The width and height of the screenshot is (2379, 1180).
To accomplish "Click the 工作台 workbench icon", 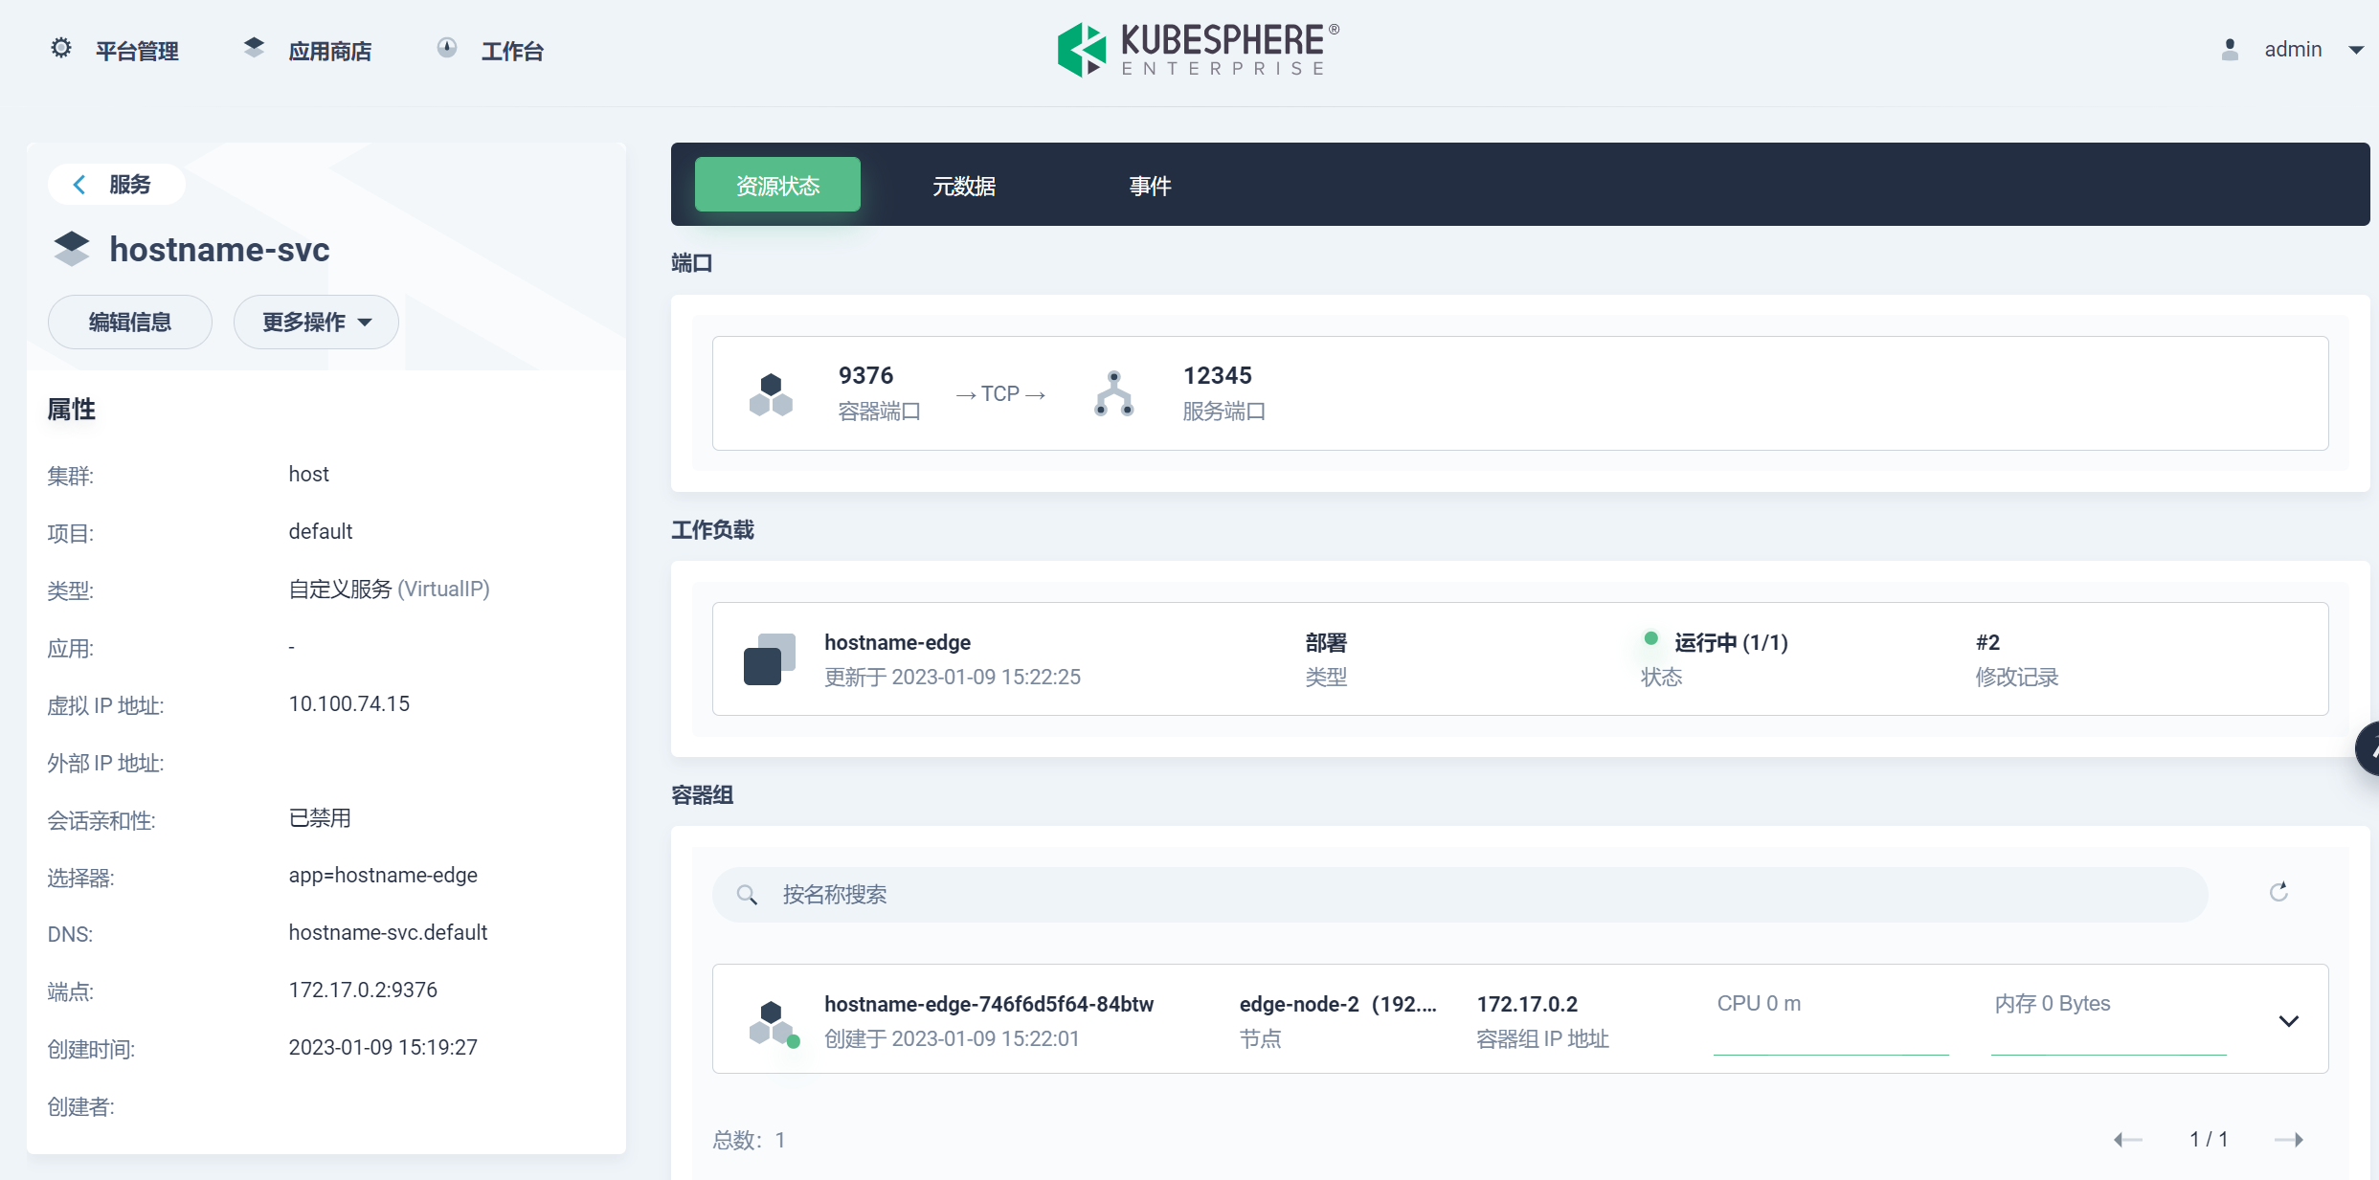I will (447, 48).
